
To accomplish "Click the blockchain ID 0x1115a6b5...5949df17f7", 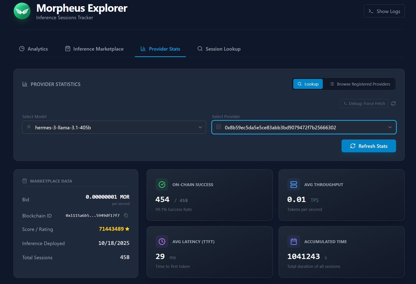I will (93, 216).
